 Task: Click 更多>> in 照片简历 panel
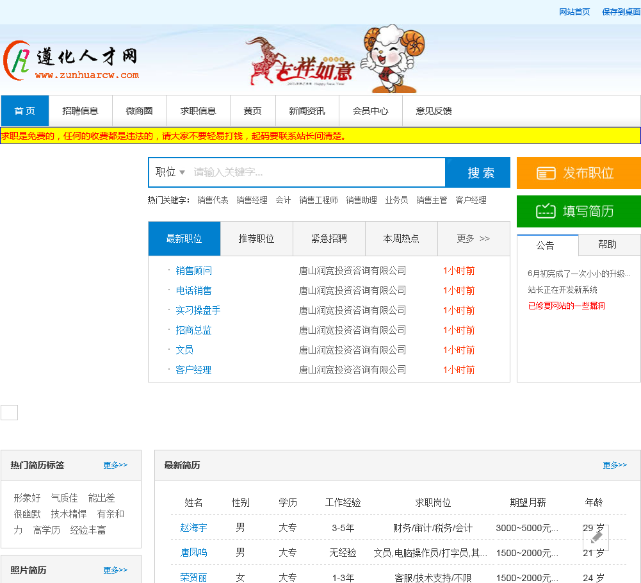pyautogui.click(x=115, y=570)
